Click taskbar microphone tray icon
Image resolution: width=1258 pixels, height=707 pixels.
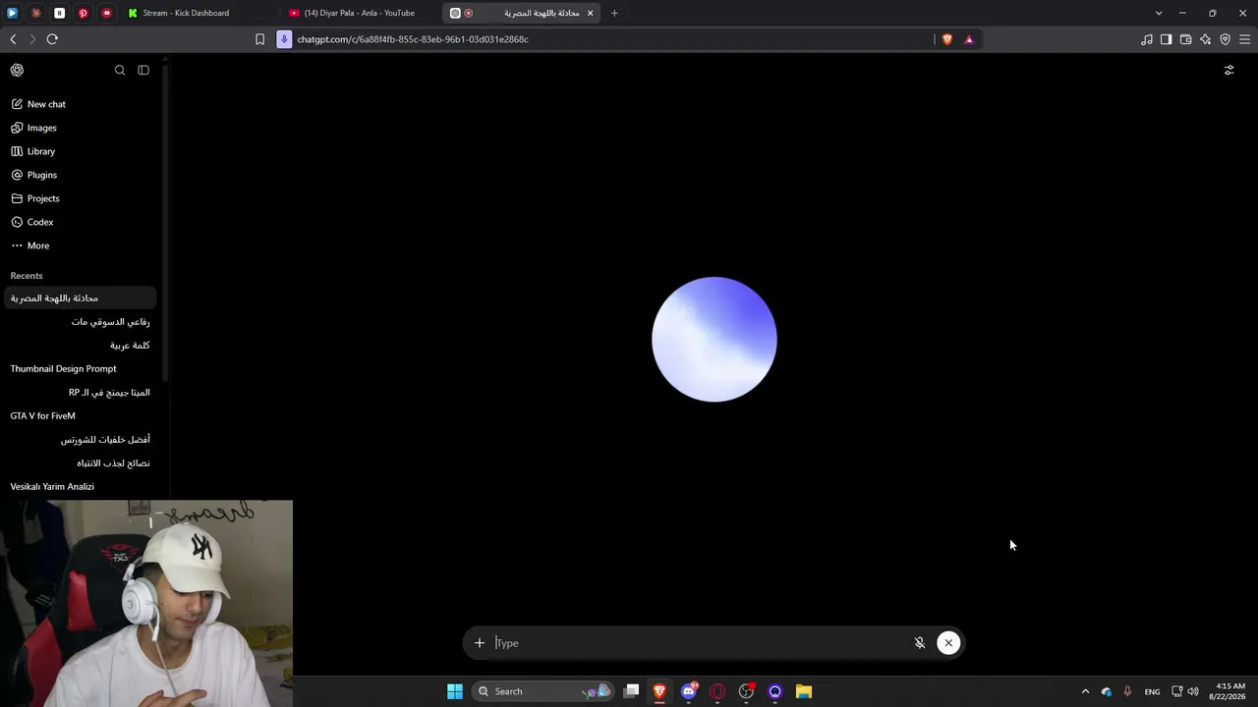coord(1127,691)
